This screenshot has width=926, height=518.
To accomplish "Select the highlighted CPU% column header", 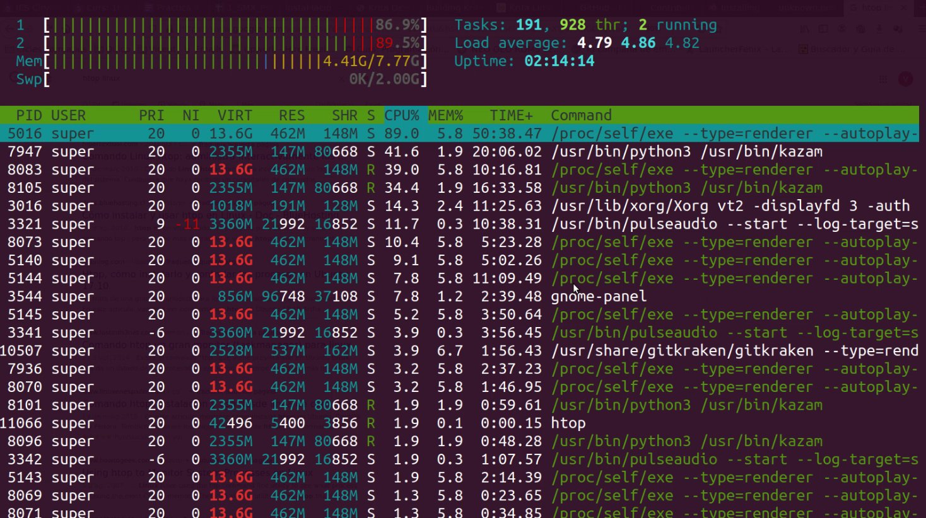I will [x=402, y=115].
